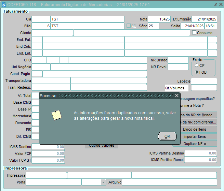Click the yellow note icon in Sucesso dialog
The height and width of the screenshot is (191, 224).
56,115
